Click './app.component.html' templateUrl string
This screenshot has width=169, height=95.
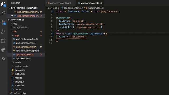[89, 24]
